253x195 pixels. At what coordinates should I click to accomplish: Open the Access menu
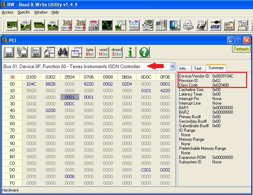8,12
